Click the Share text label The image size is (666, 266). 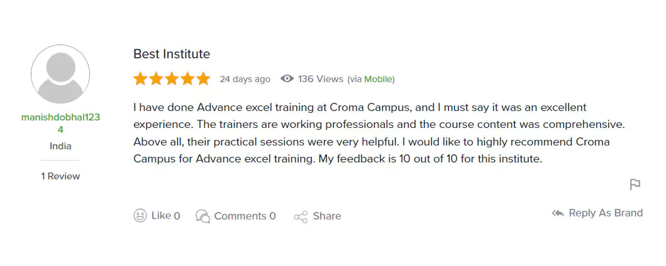point(327,216)
